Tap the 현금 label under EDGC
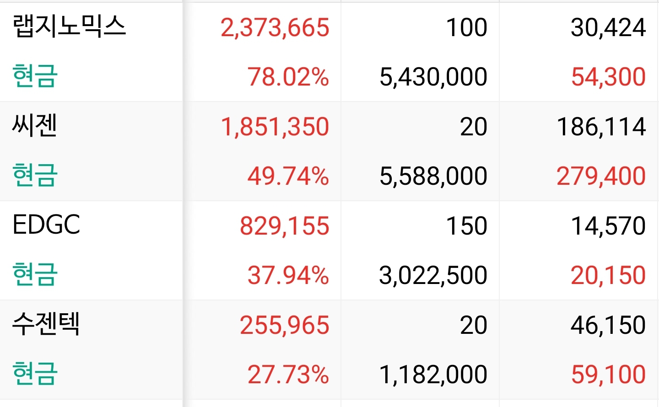This screenshot has width=659, height=407. 35,274
